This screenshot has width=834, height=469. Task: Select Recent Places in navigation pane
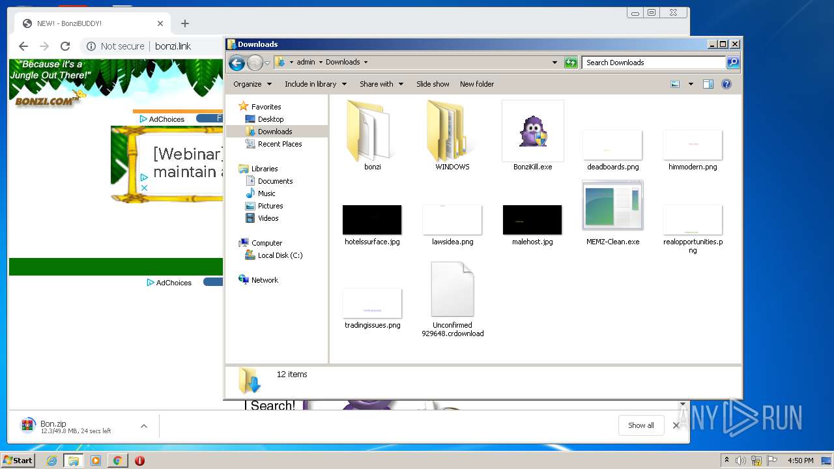(280, 144)
